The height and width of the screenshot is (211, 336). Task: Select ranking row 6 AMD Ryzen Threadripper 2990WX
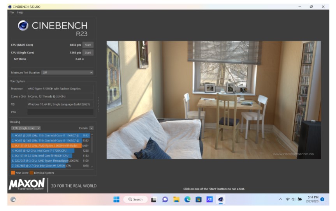[50, 161]
